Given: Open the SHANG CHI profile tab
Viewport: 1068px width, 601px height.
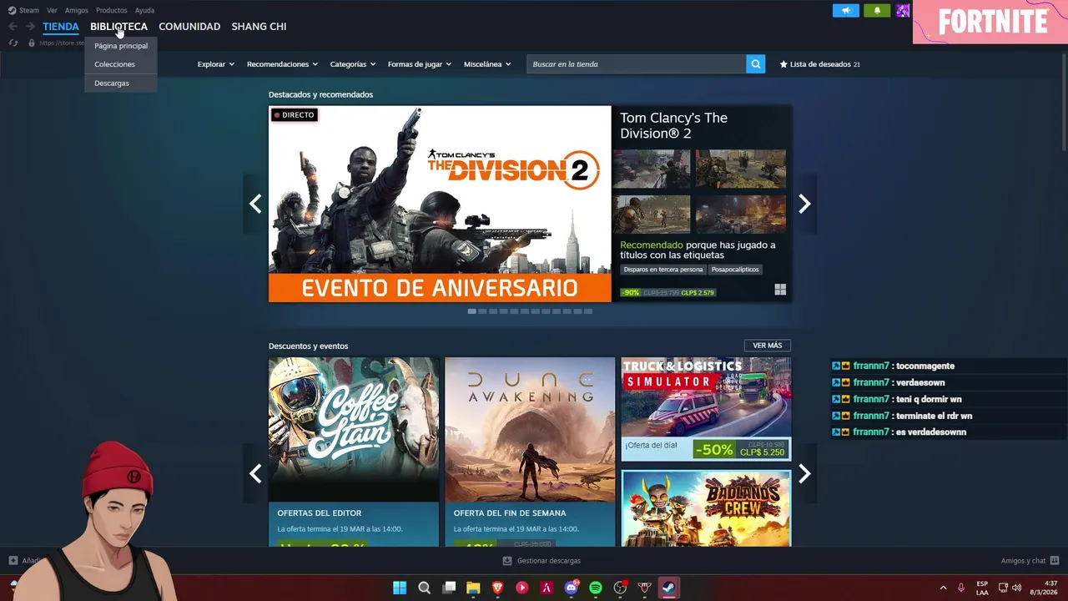Looking at the screenshot, I should [x=259, y=27].
